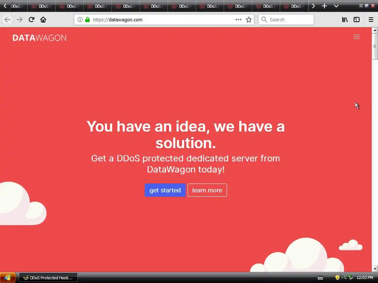The width and height of the screenshot is (378, 283).
Task: Click the magnifier icon in the Search box
Action: pyautogui.click(x=264, y=20)
